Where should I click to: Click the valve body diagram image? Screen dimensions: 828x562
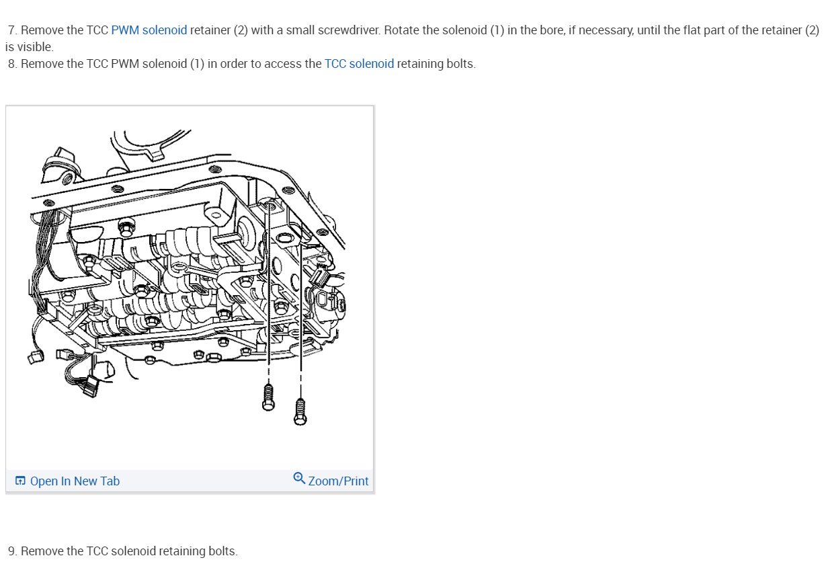click(190, 288)
